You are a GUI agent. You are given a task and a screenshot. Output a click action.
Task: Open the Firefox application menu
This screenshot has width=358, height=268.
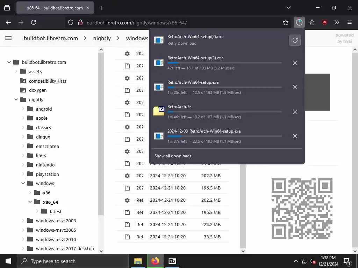coord(350,22)
